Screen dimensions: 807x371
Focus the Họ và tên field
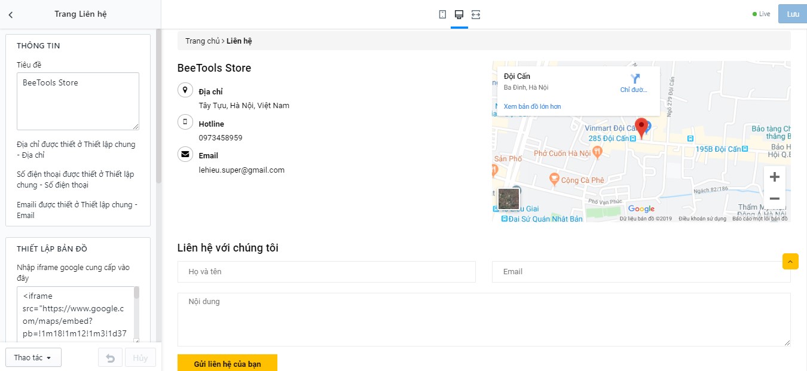point(326,272)
